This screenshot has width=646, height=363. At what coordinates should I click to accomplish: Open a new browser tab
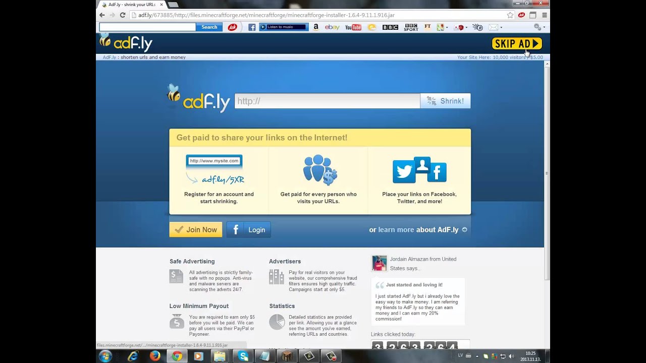(x=173, y=5)
